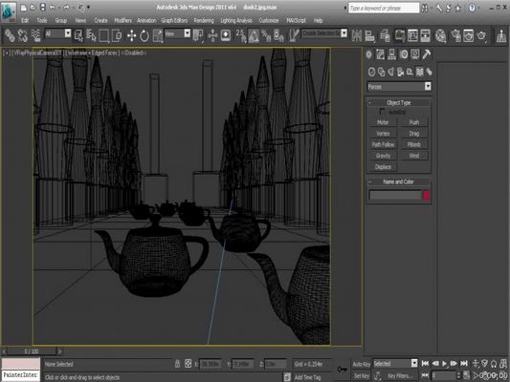Toggle the selection lock icon
The height and width of the screenshot is (382, 510).
[178, 364]
